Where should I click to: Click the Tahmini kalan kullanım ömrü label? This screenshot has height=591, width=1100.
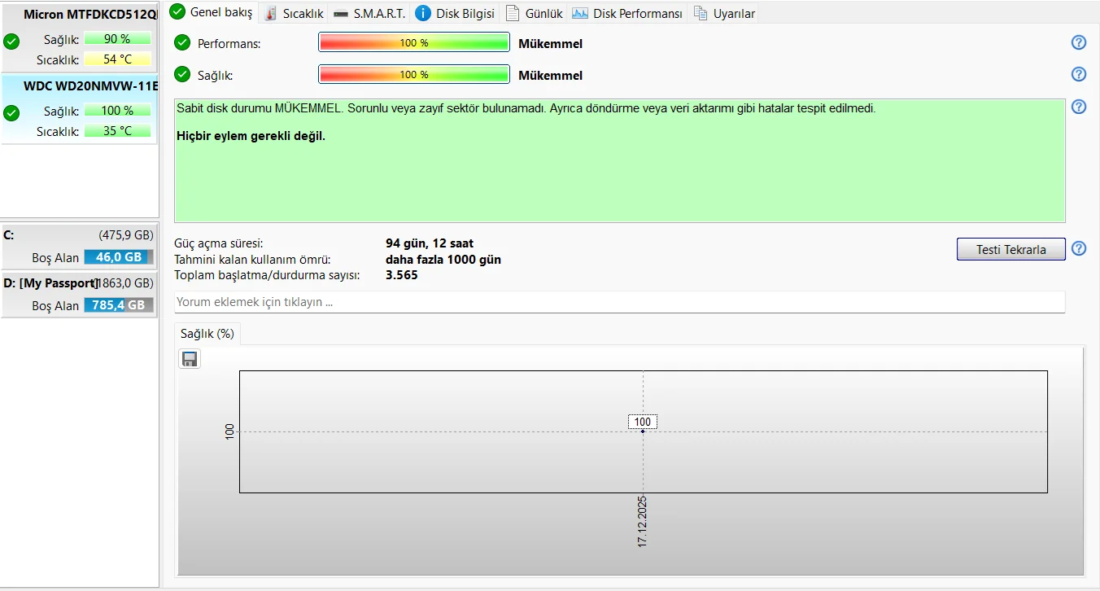point(252,260)
